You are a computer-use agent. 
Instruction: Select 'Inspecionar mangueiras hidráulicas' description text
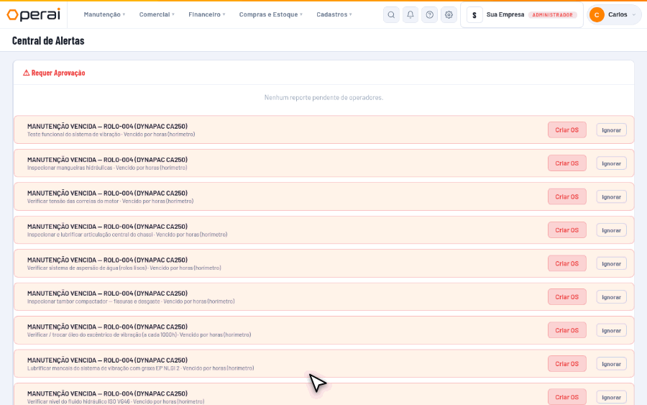pos(70,168)
